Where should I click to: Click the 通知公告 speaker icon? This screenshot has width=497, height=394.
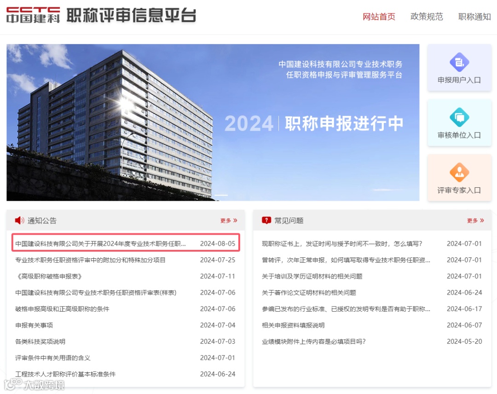[19, 220]
